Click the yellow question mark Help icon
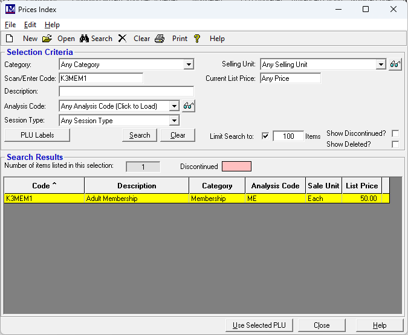The height and width of the screenshot is (335, 408). (197, 39)
